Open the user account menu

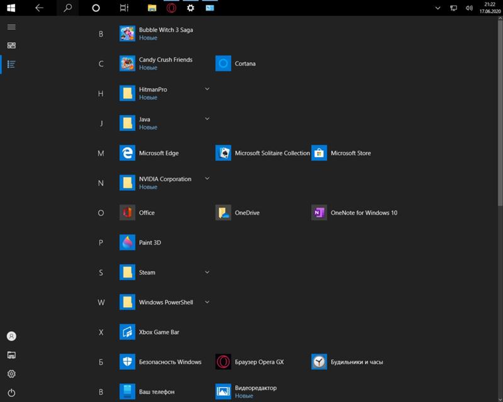[x=11, y=336]
